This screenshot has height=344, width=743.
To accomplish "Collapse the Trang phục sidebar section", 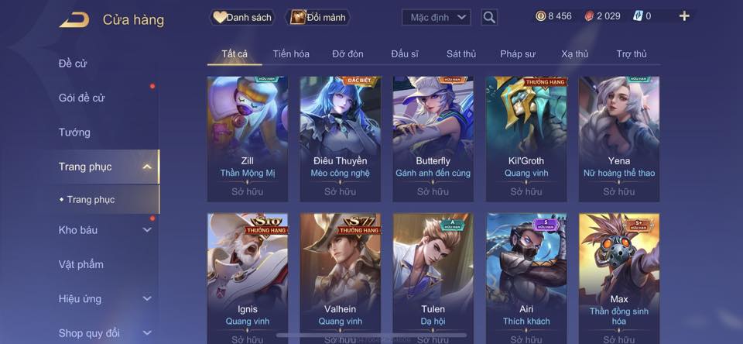I will tap(147, 167).
